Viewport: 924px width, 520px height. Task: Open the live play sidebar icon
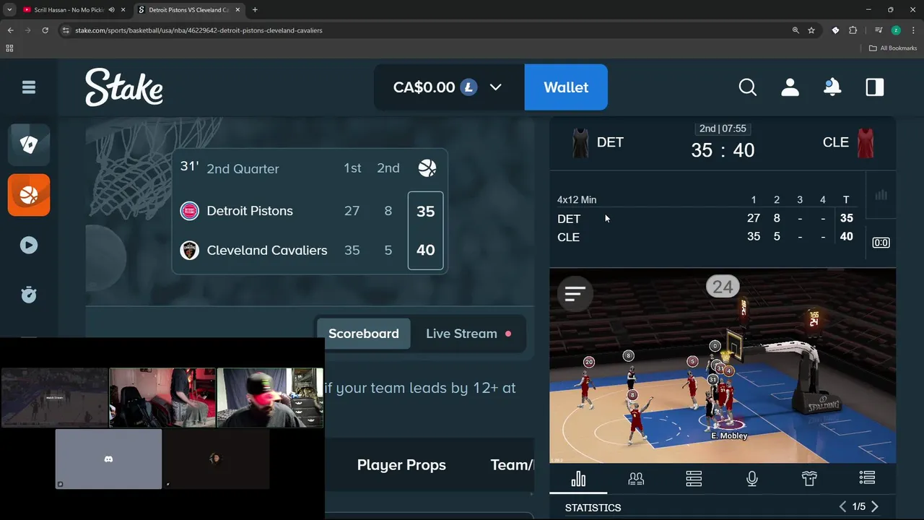click(29, 245)
